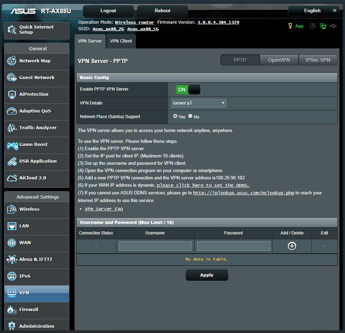Screen dimensions: 345x333
Task: Switch to the VPN Client tab
Action: [x=121, y=41]
